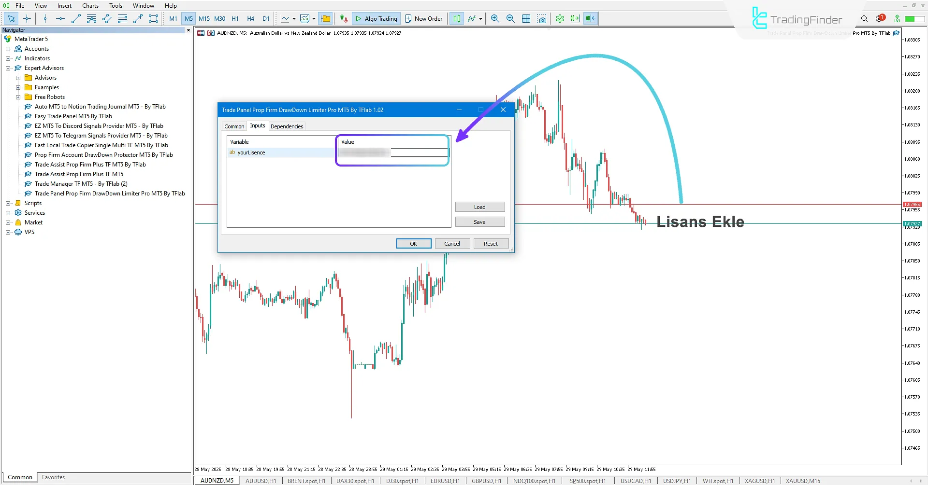Take a chart screenshot
Image resolution: width=928 pixels, height=485 pixels.
pos(542,18)
